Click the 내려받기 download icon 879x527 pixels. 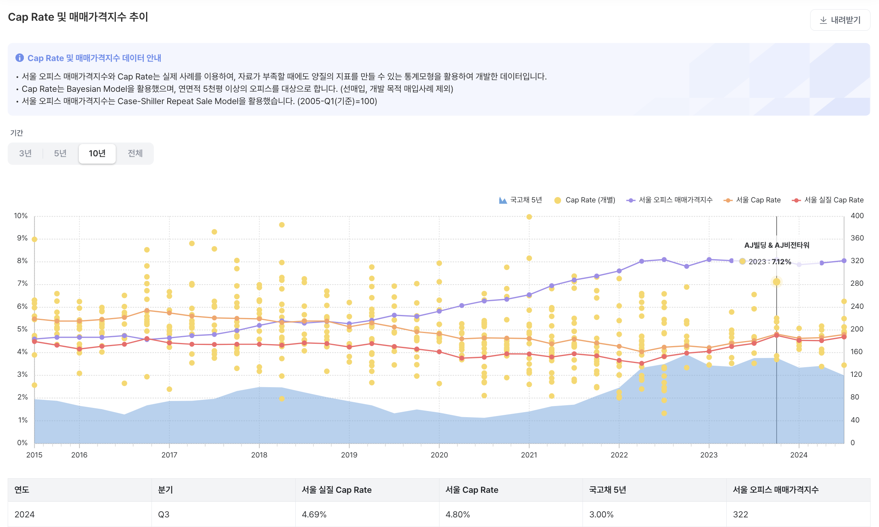(823, 20)
